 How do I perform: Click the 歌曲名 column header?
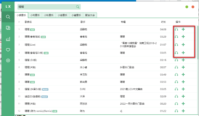coord(28,22)
